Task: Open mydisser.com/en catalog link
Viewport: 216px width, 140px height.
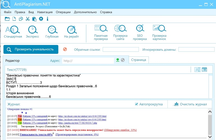Action: pyautogui.click(x=82, y=116)
